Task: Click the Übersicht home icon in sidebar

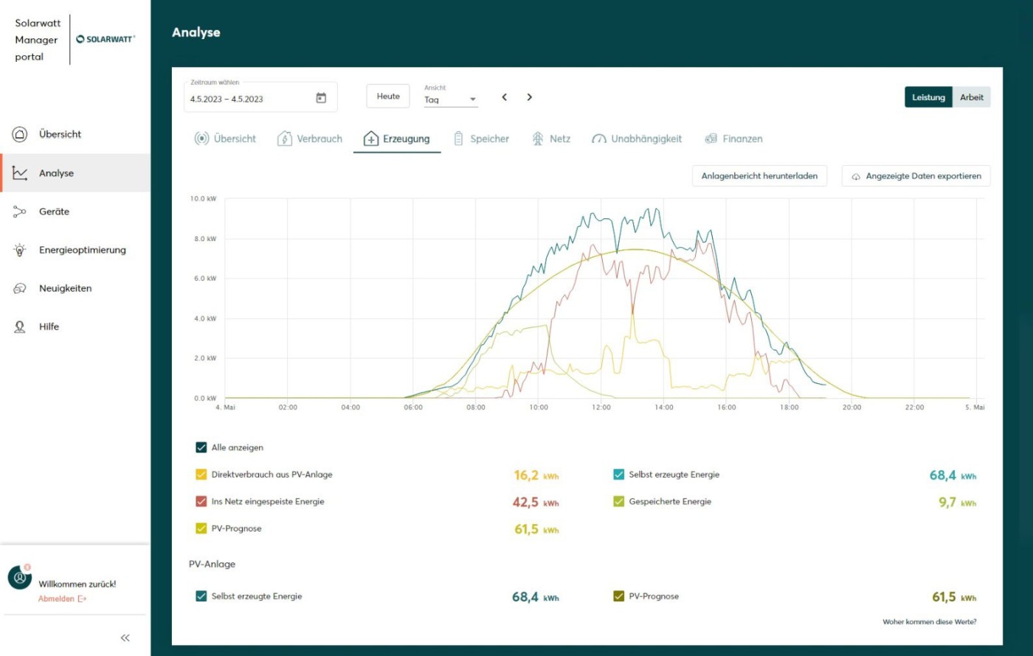Action: pos(20,134)
